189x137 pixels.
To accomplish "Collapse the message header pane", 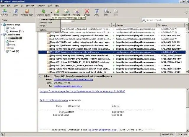I will [x=40, y=76].
